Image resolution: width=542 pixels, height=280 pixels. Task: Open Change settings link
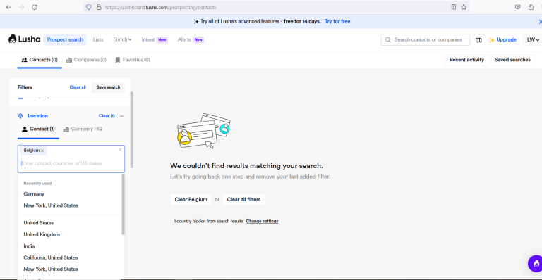point(262,221)
